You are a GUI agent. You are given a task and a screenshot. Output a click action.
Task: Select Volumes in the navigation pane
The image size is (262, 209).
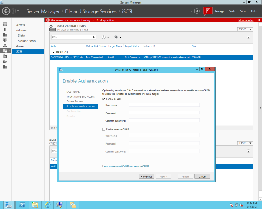(x=21, y=30)
